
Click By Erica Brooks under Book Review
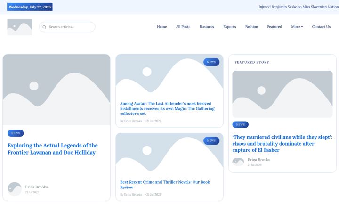pos(131,194)
